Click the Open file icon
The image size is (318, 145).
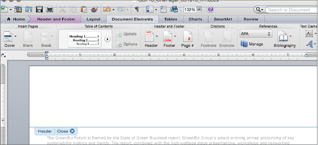pyautogui.click(x=29, y=9)
